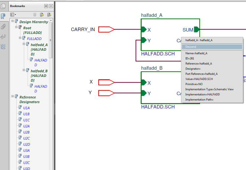Image resolution: width=246 pixels, height=170 pixels.
Task: Collapse the Bookmarks pane with double-arrow button
Action: coord(46,6)
